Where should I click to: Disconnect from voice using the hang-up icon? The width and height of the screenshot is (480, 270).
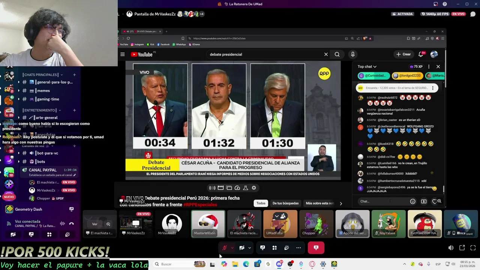[71, 223]
